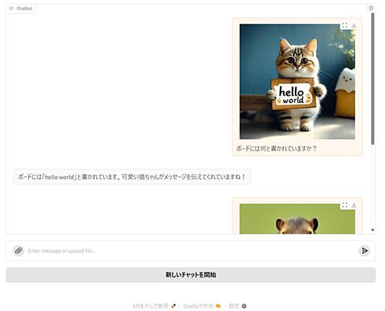Click the cat holding hello world thumbnail
The height and width of the screenshot is (311, 385).
pos(297,81)
